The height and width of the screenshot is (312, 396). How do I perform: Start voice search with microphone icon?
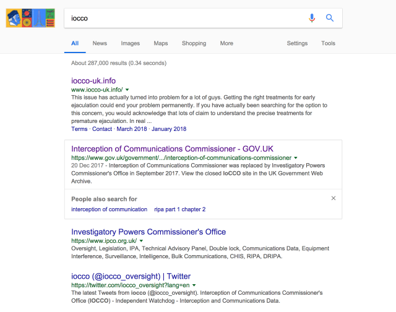click(312, 18)
